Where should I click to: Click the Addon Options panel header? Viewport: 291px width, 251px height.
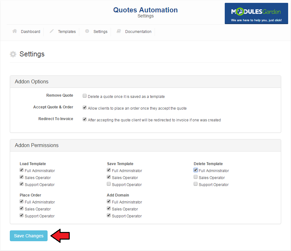(145, 82)
